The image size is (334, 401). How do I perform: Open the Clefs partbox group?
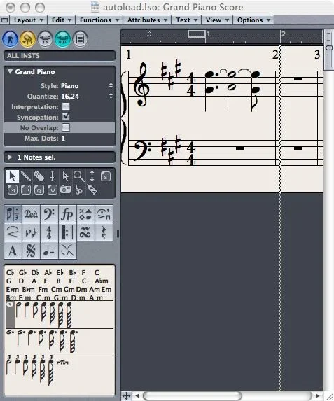click(x=49, y=213)
